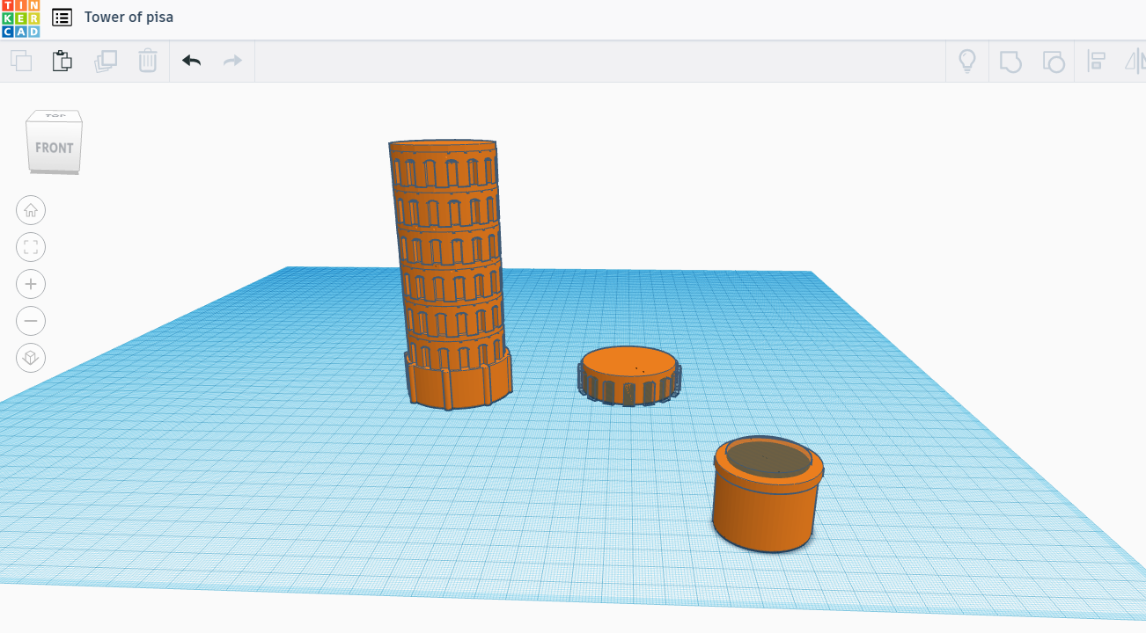Click the Group shapes icon
Viewport: 1146px width, 633px height.
(1010, 61)
